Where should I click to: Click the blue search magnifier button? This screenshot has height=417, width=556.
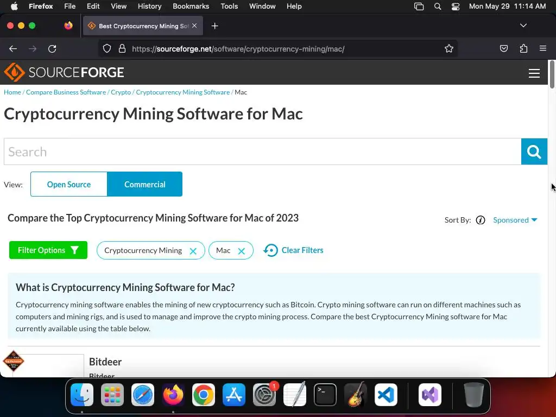(534, 152)
